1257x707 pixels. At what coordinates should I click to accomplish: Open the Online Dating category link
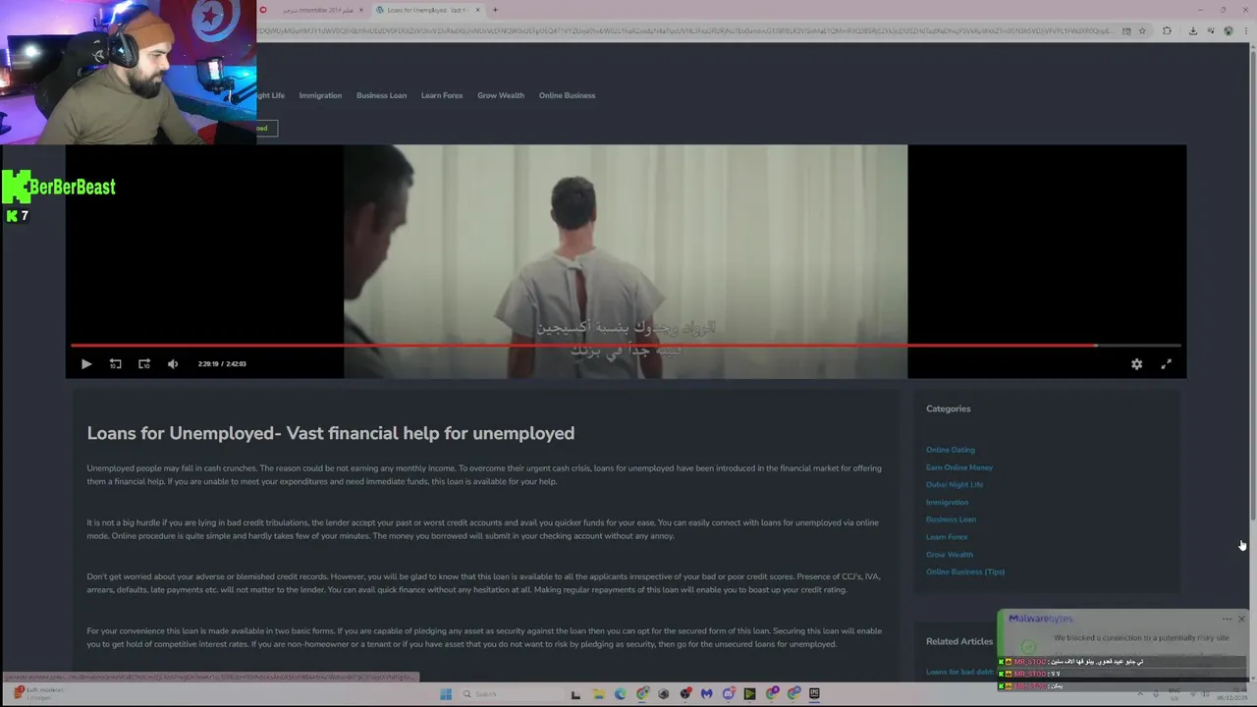pos(950,450)
